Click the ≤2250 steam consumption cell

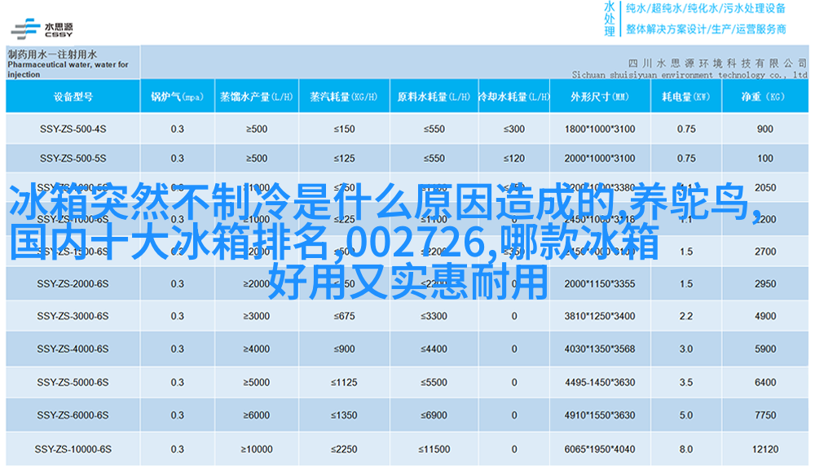(344, 449)
